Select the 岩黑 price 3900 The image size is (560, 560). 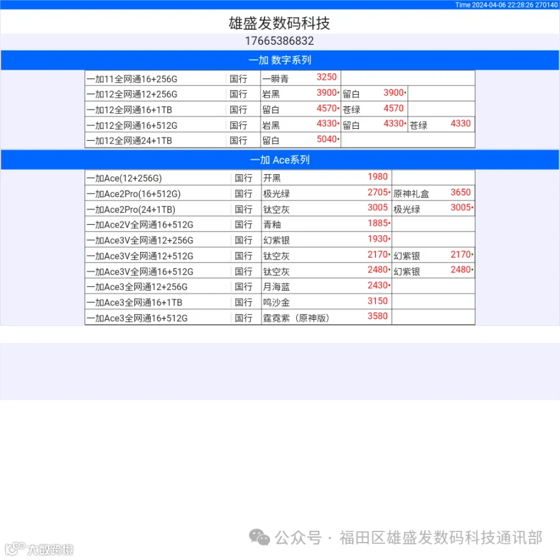[x=327, y=93]
